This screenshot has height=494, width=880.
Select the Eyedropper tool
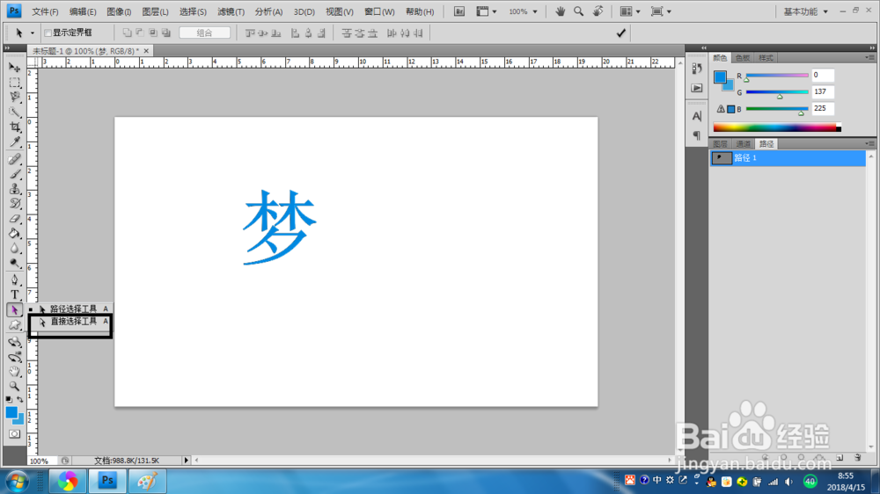pyautogui.click(x=15, y=142)
